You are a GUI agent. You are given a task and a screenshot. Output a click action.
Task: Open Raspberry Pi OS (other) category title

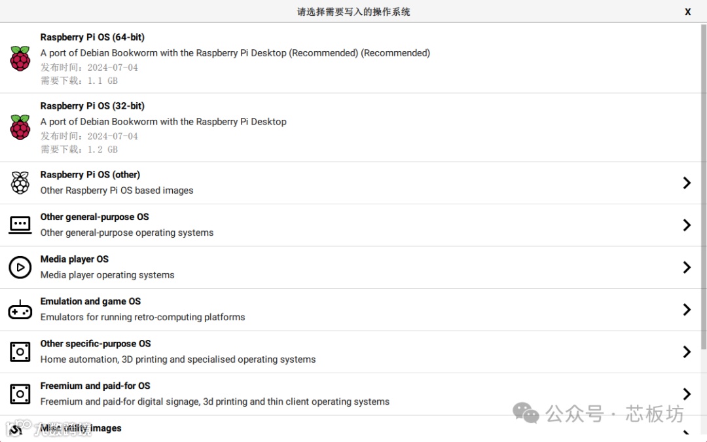point(90,175)
